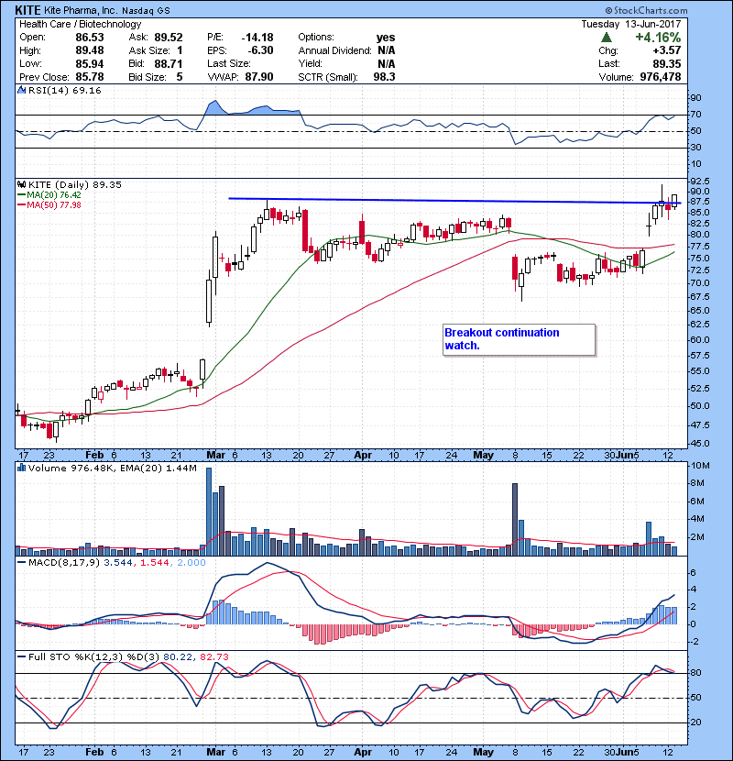Image resolution: width=733 pixels, height=761 pixels.
Task: Click the Full STO legend line marker
Action: [21, 656]
